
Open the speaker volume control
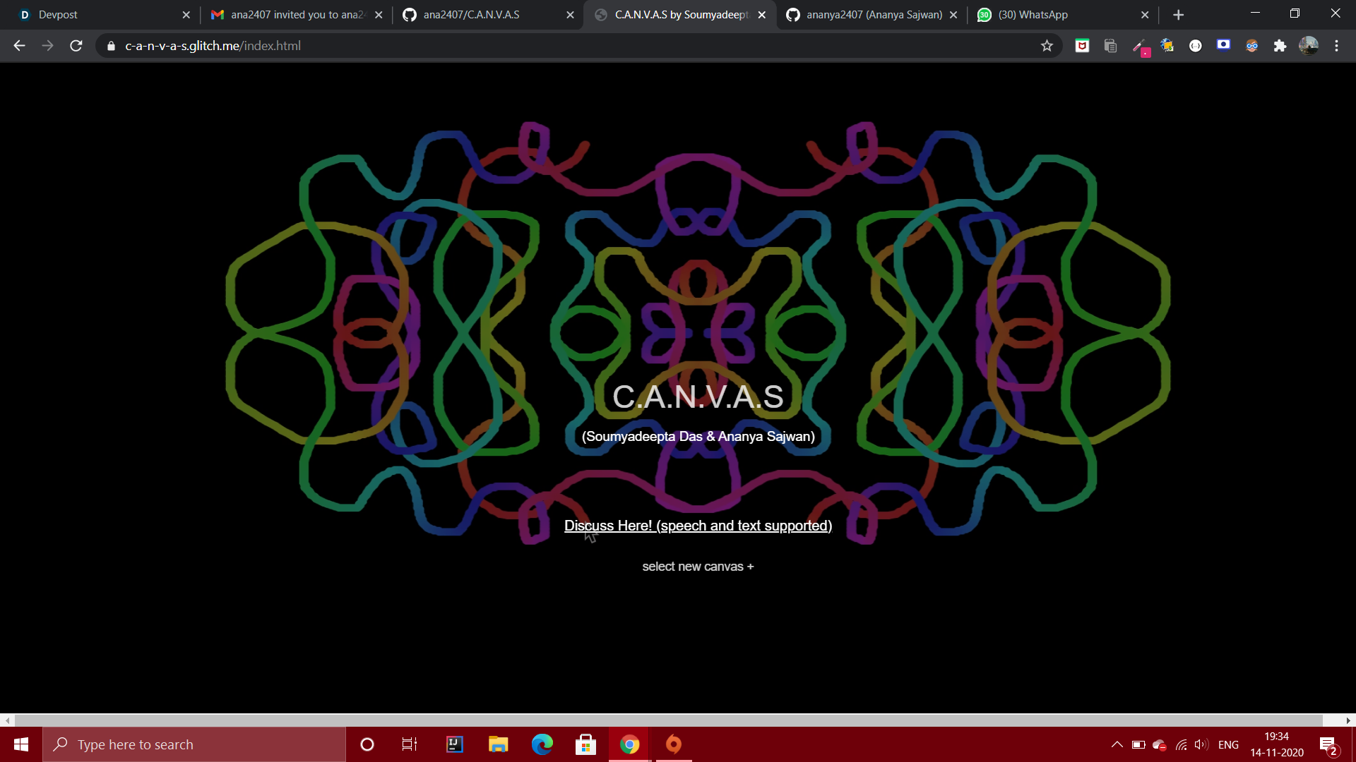tap(1201, 744)
